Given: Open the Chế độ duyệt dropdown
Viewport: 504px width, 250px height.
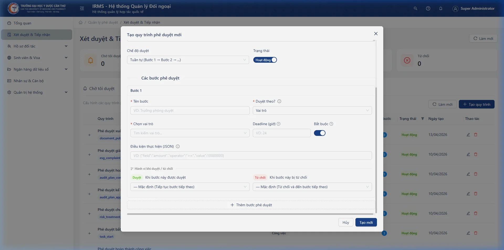Looking at the screenshot, I should [x=188, y=60].
